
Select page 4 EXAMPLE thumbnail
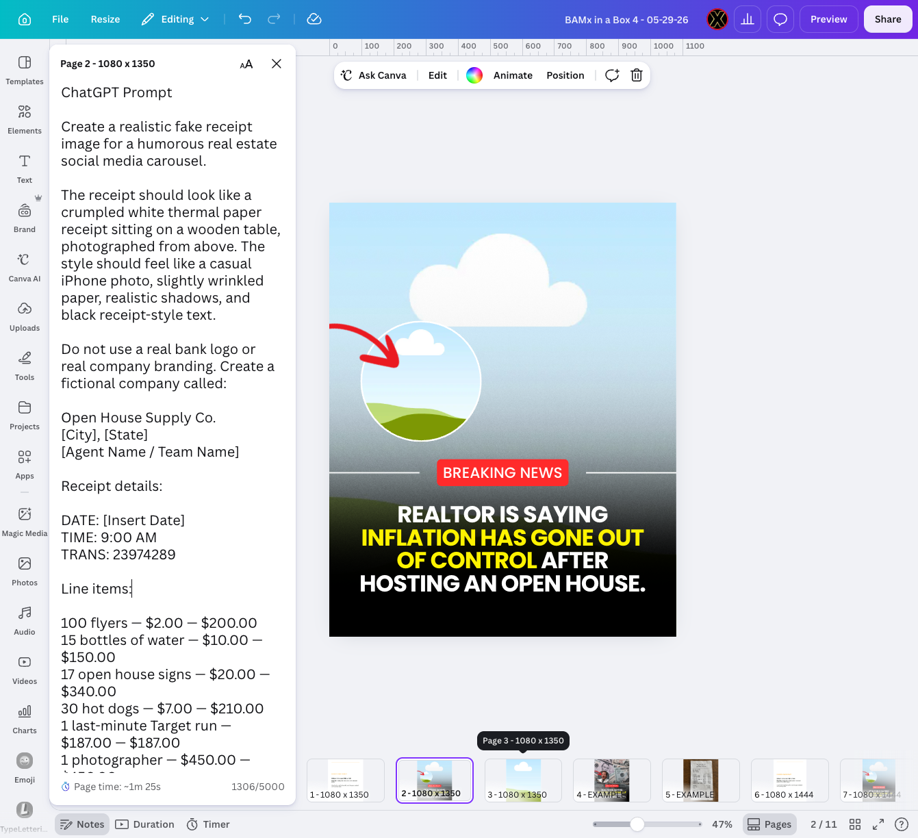612,780
